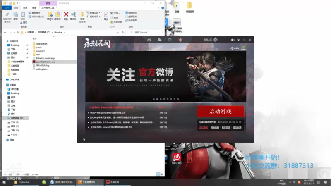Select the localization folder

(41, 44)
